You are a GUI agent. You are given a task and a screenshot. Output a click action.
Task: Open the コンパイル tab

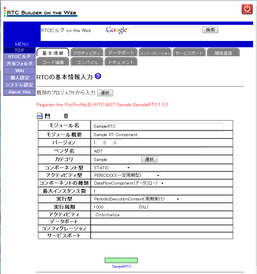(x=87, y=62)
